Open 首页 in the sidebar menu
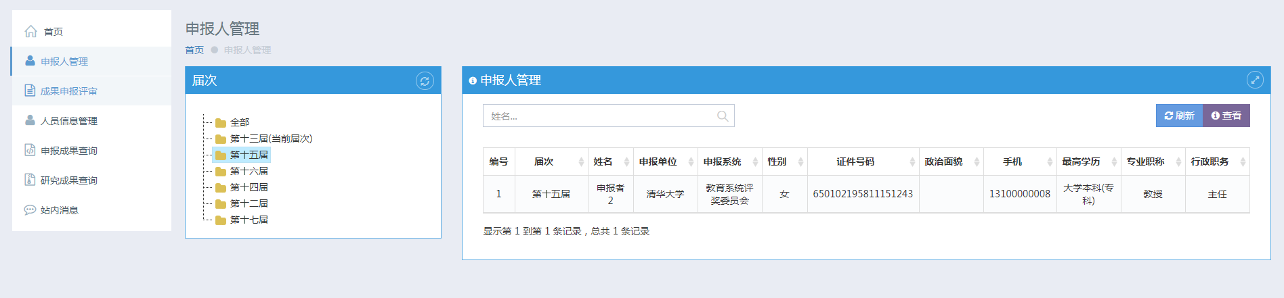Screen dimensions: 1284x298 (91, 31)
